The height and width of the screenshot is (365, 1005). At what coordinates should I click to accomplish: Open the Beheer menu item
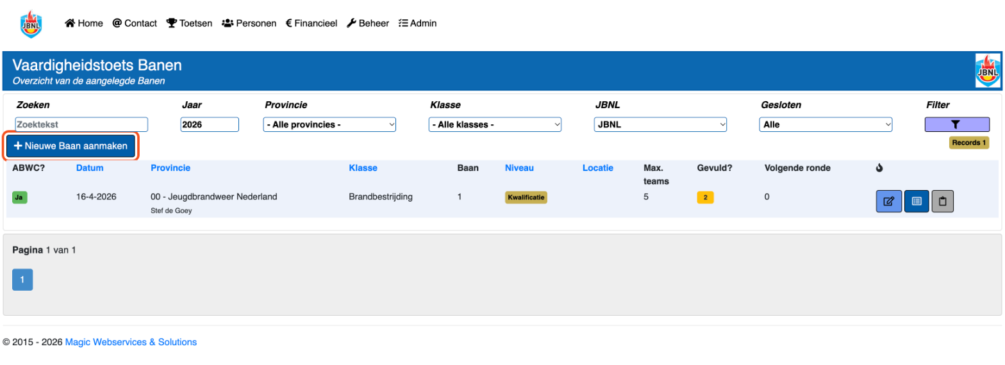point(368,23)
